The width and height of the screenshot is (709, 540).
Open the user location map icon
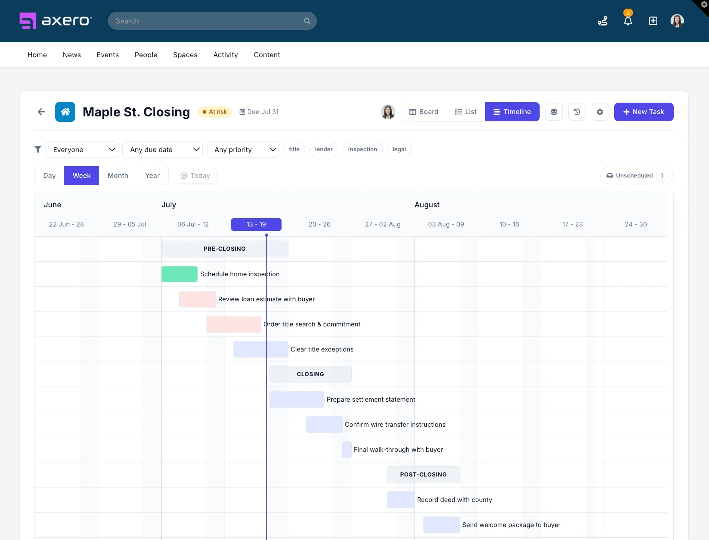coord(603,21)
